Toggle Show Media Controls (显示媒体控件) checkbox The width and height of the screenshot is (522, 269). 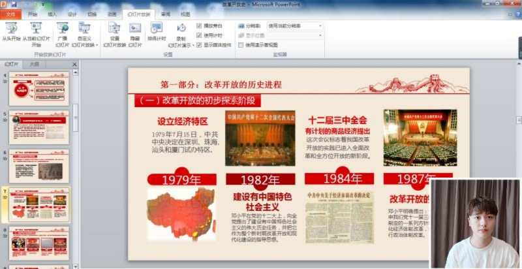pyautogui.click(x=199, y=45)
